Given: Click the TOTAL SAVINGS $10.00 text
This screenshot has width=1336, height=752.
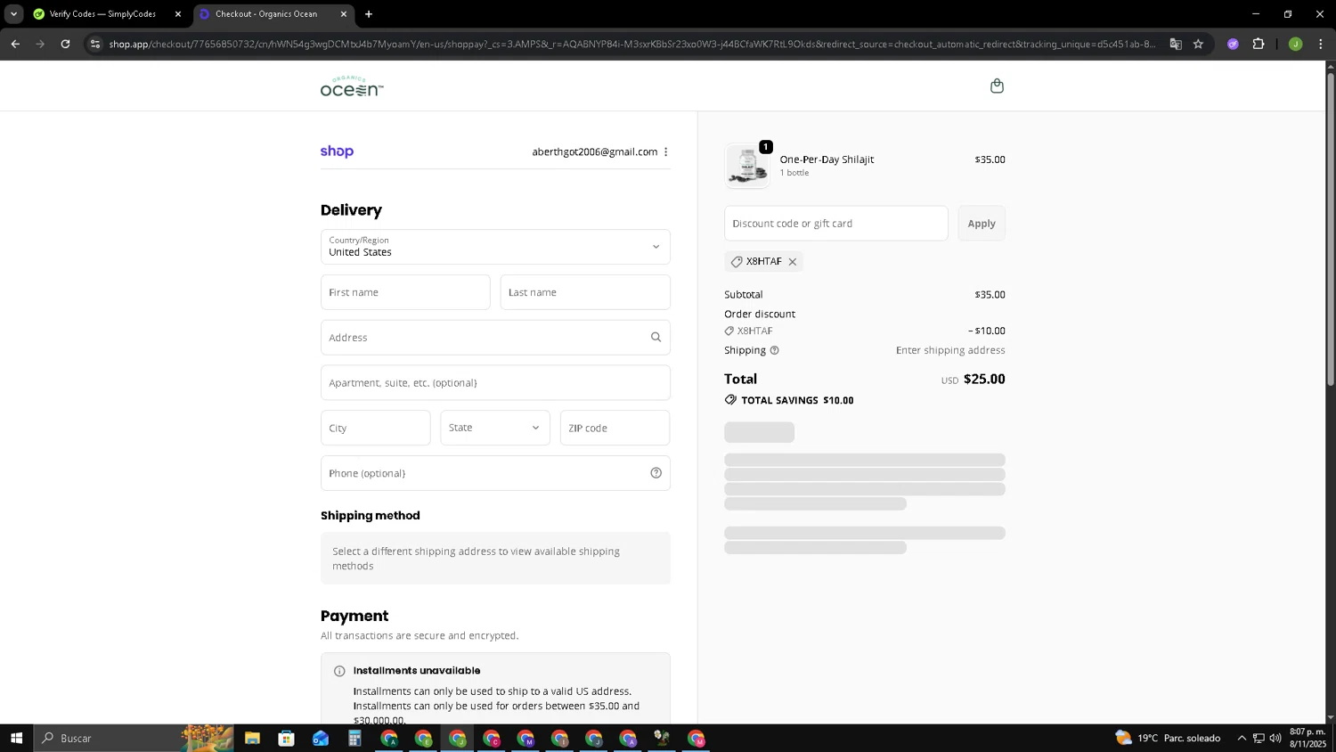Looking at the screenshot, I should (x=797, y=401).
